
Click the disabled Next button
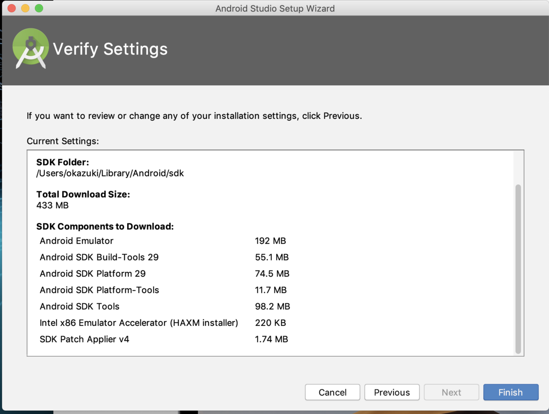coord(452,392)
